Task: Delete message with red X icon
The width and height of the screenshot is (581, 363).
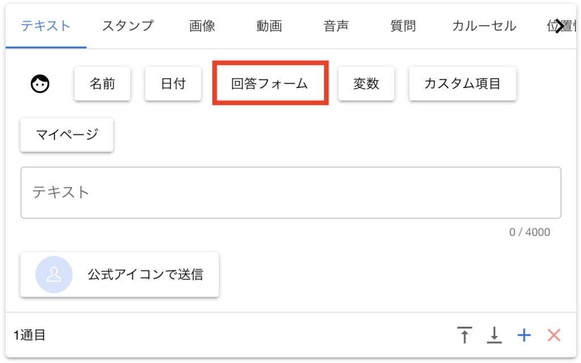Action: [x=554, y=335]
